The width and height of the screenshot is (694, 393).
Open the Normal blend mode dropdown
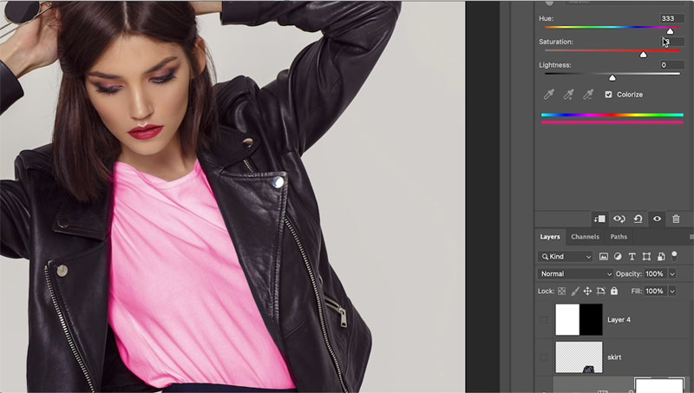tap(575, 273)
